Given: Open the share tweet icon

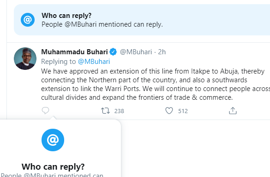Looking at the screenshot, I should coord(233,111).
